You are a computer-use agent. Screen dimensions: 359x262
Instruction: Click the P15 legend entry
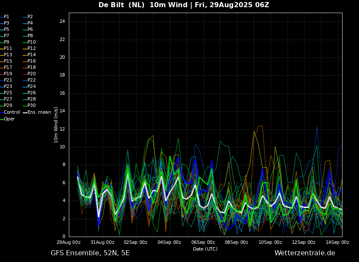pyautogui.click(x=6, y=61)
